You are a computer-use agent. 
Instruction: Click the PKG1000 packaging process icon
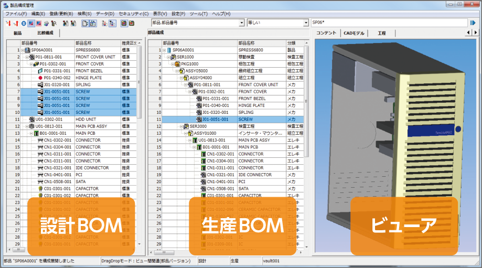click(177, 64)
